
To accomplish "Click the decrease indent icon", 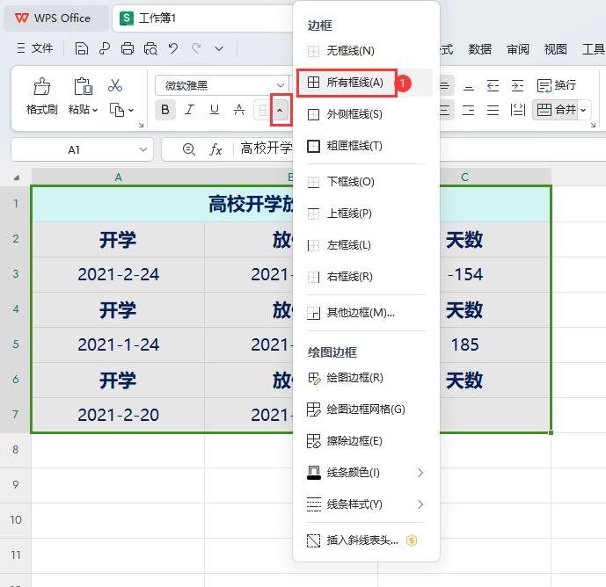I will pos(493,85).
